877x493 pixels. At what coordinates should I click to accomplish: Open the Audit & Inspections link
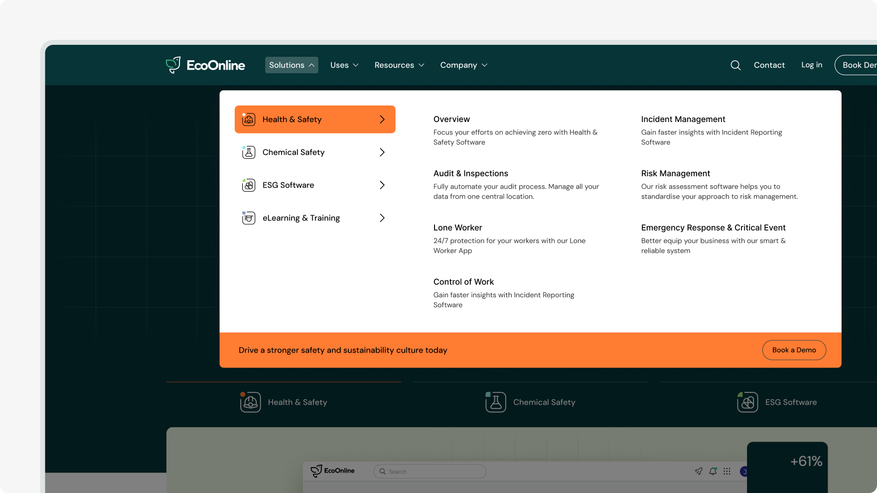pyautogui.click(x=471, y=174)
